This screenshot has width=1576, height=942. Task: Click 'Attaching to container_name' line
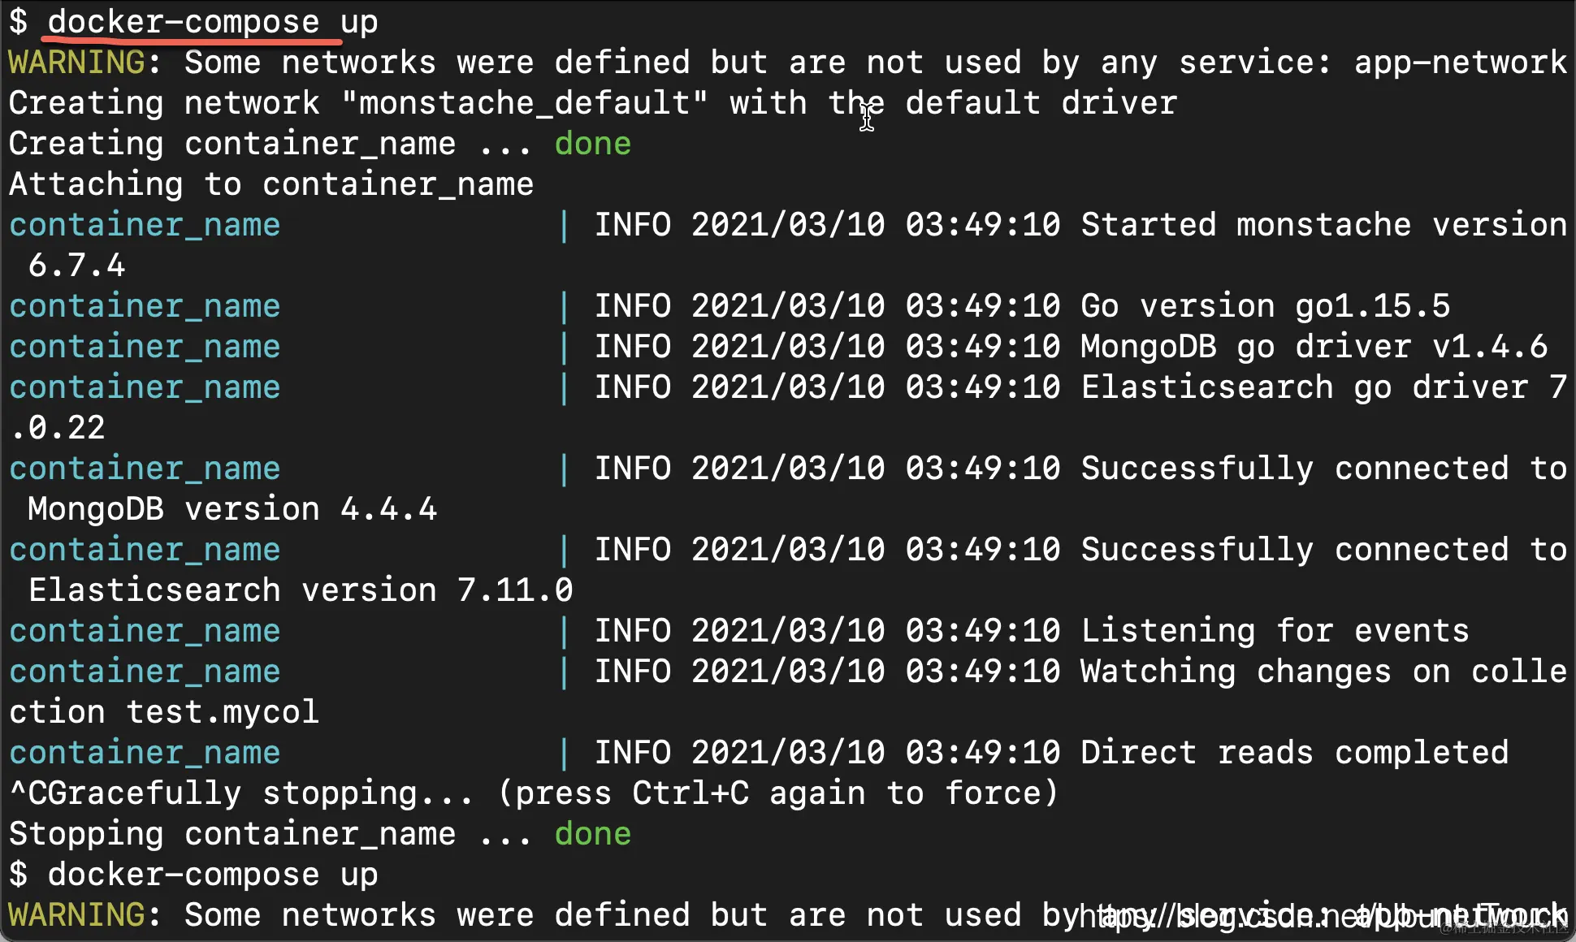coord(271,184)
